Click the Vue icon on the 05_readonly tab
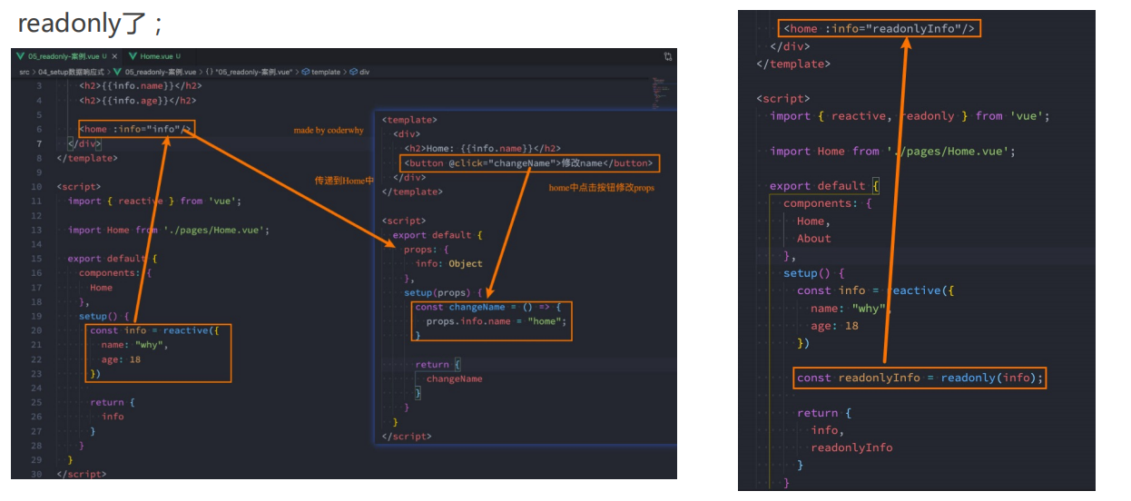This screenshot has height=501, width=1131. pyautogui.click(x=21, y=56)
